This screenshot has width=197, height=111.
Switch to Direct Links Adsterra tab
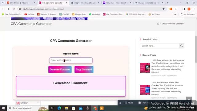(x=19, y=3)
